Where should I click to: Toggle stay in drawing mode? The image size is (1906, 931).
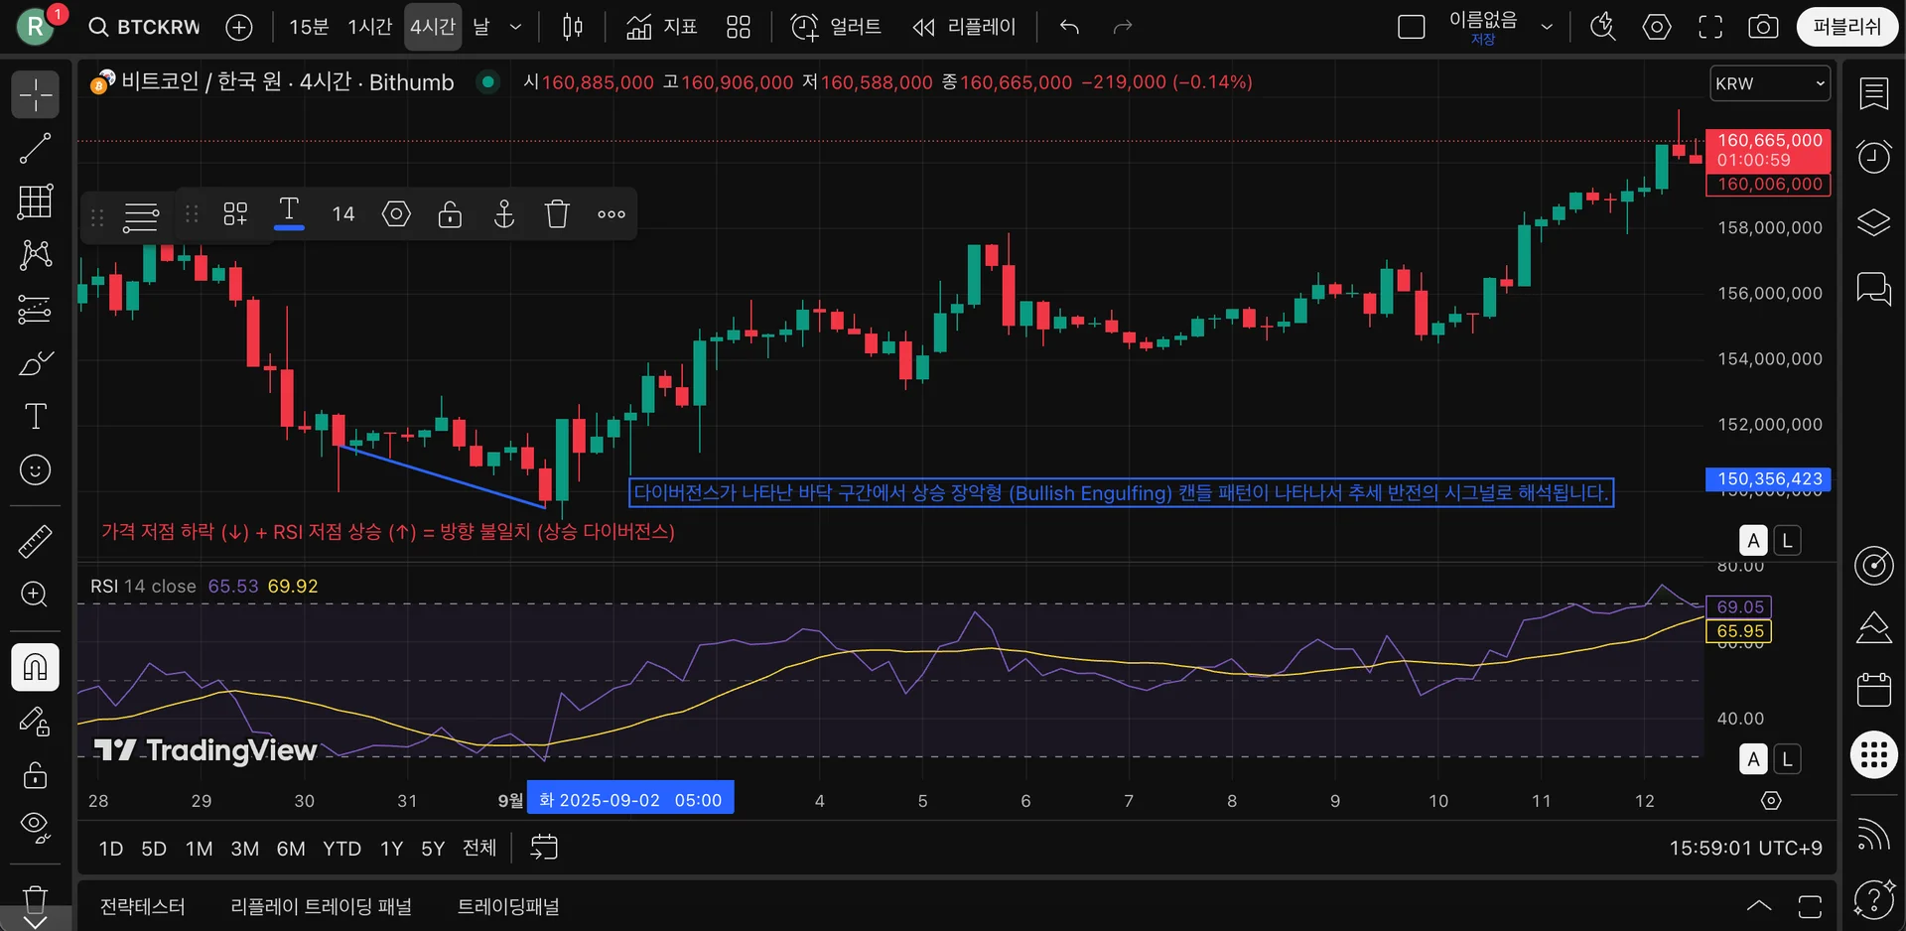[36, 721]
